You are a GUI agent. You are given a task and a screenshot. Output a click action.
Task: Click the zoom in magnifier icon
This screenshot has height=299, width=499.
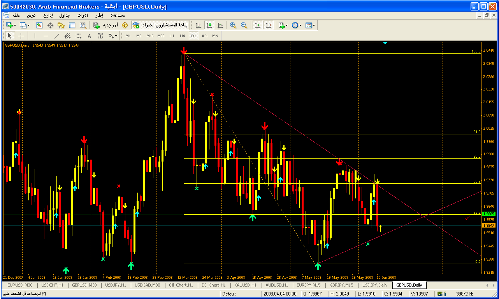pos(233,25)
